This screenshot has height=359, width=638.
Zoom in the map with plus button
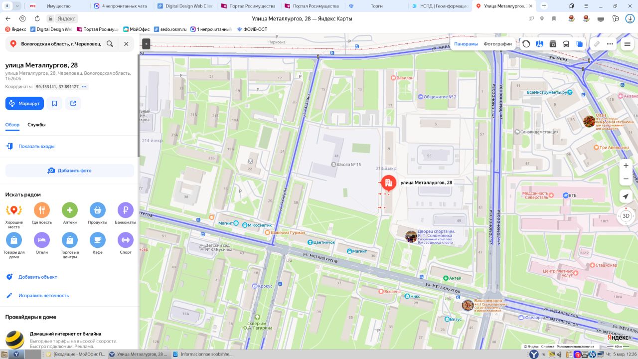click(626, 166)
